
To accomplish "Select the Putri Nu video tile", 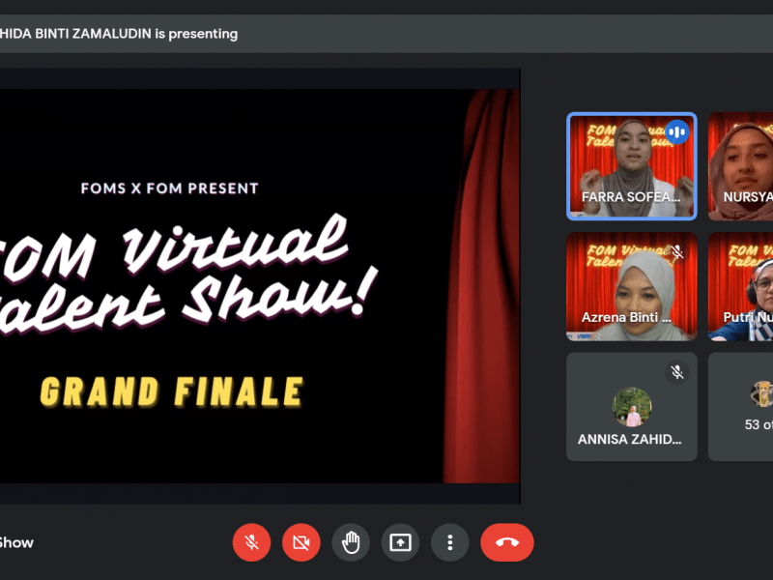I will pos(740,286).
